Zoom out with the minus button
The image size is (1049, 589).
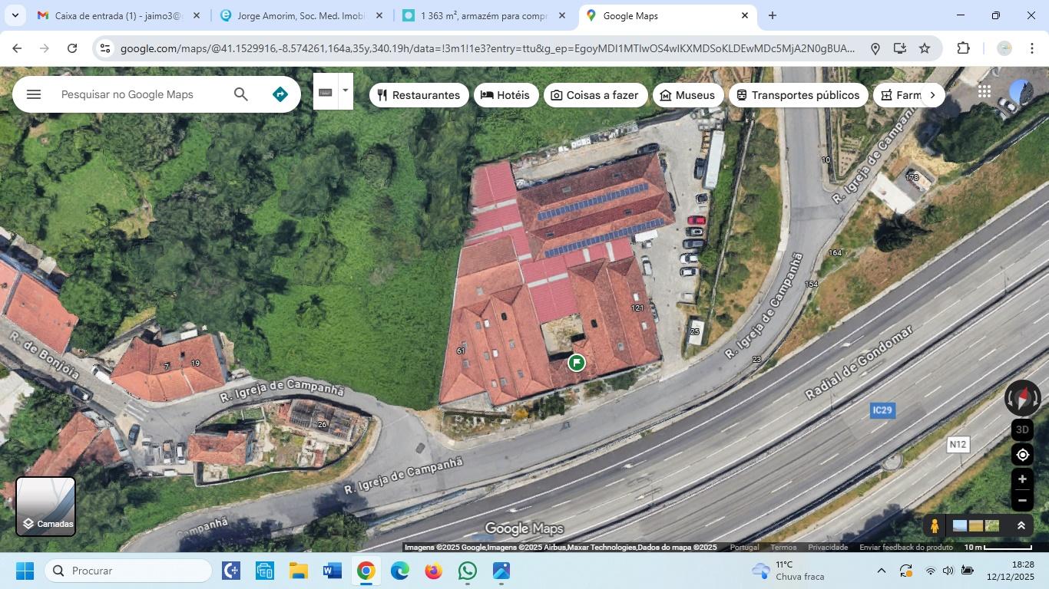1022,501
